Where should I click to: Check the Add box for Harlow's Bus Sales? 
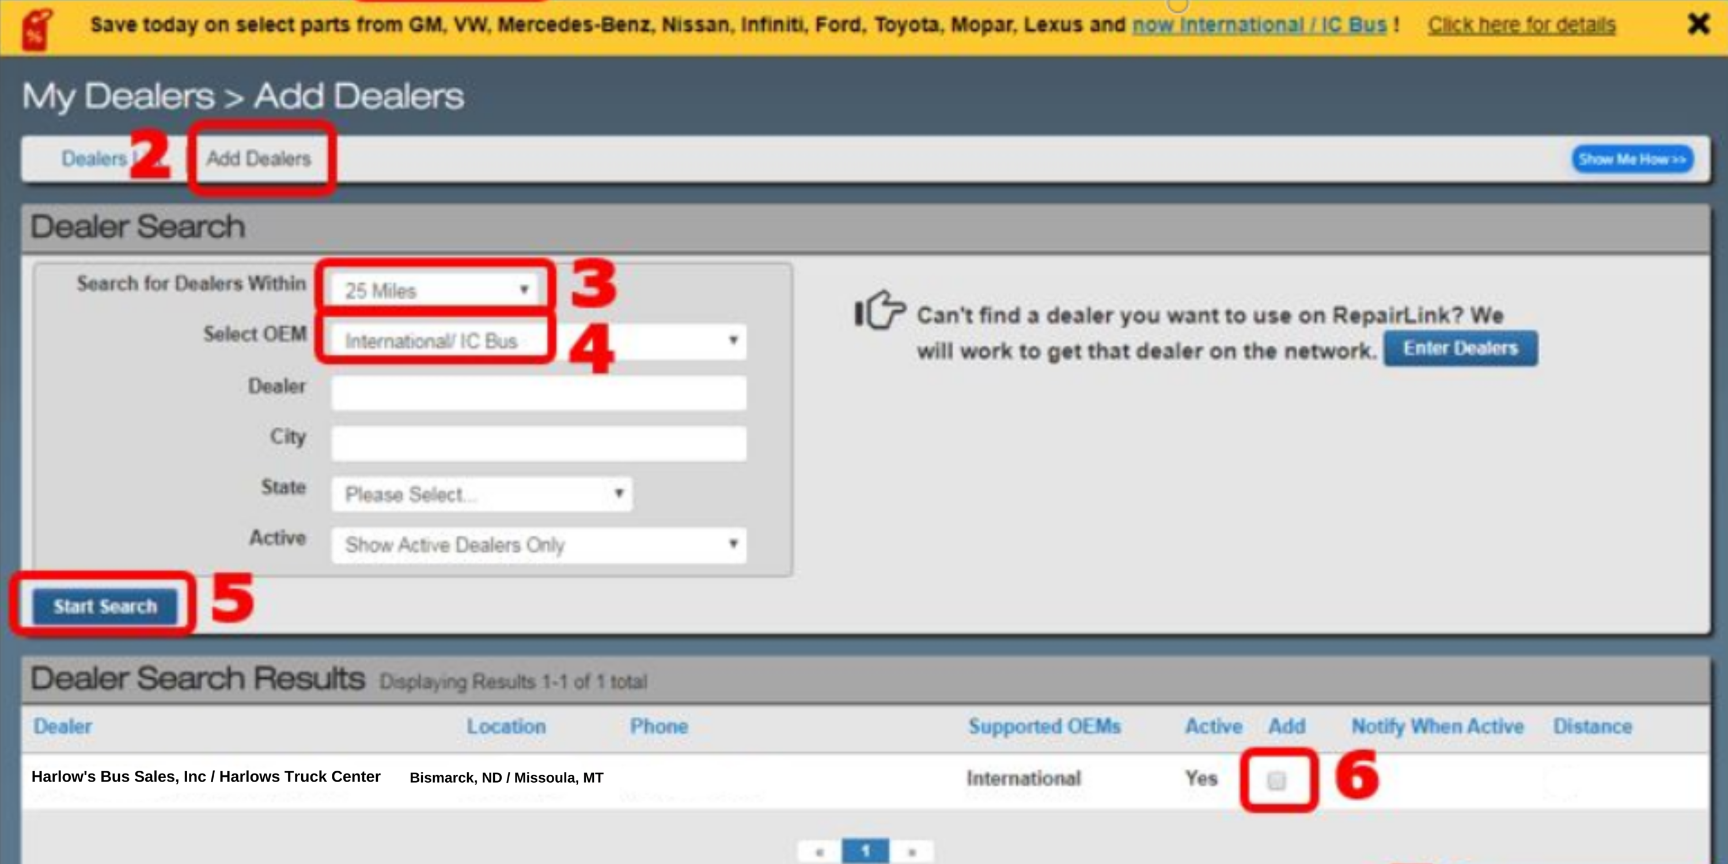pos(1276,780)
